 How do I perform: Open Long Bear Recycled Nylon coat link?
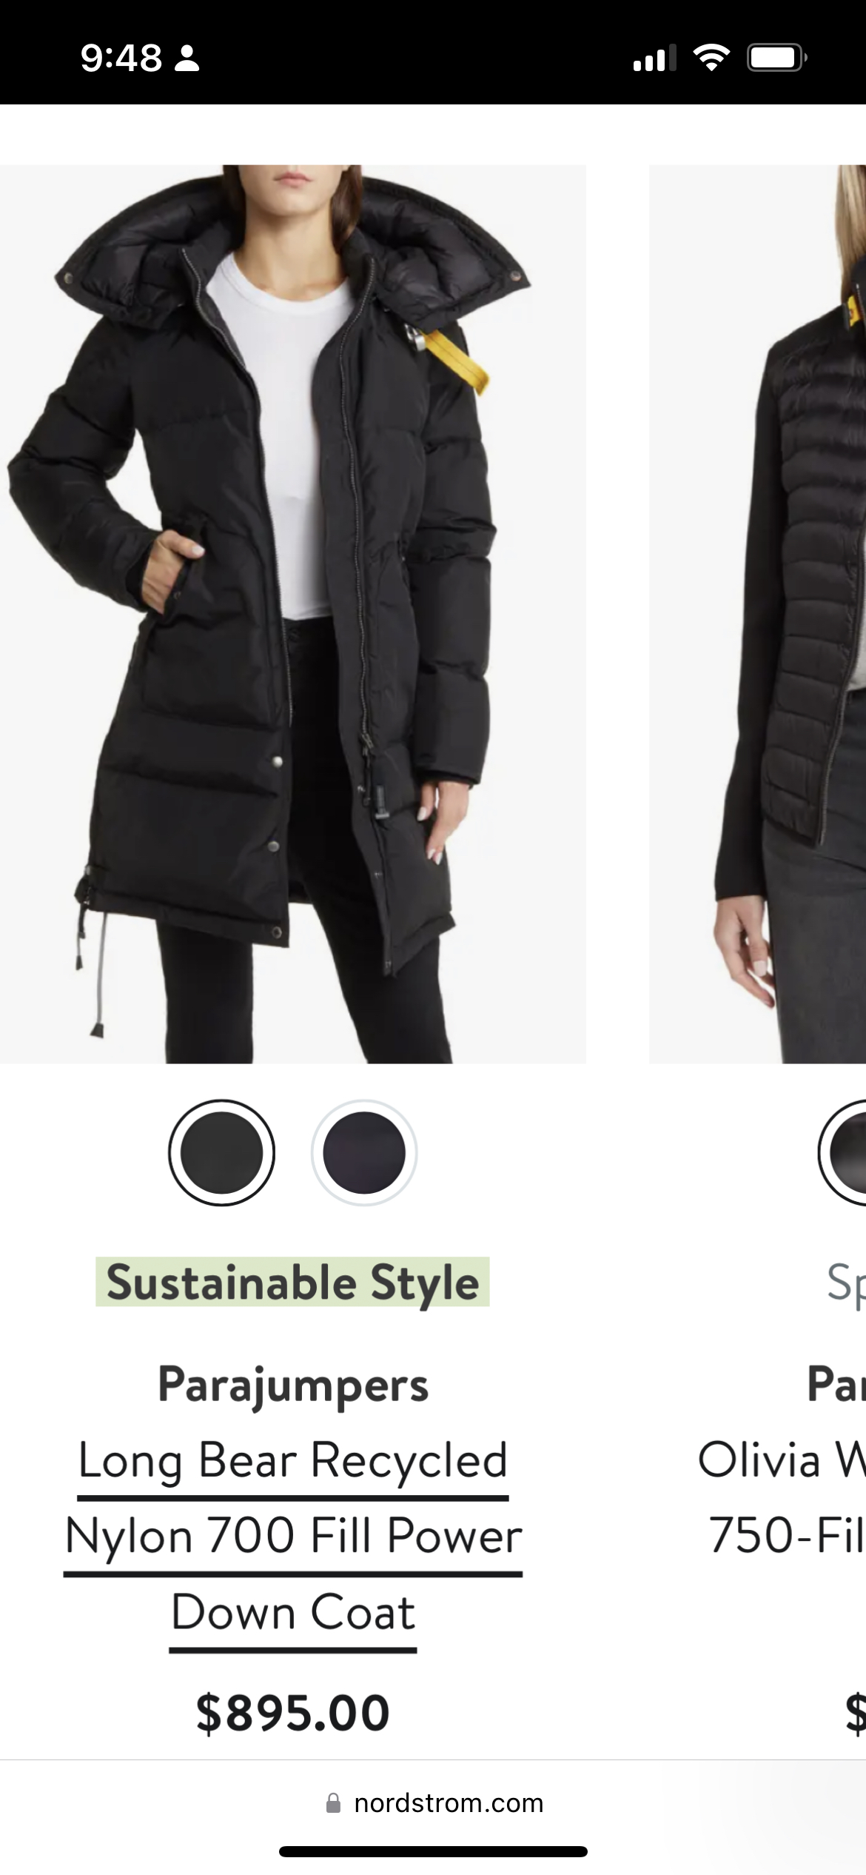click(293, 1536)
